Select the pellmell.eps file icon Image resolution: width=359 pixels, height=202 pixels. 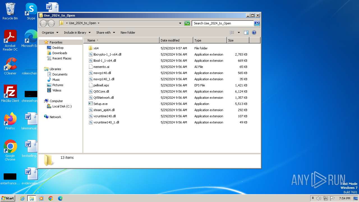pyautogui.click(x=90, y=85)
